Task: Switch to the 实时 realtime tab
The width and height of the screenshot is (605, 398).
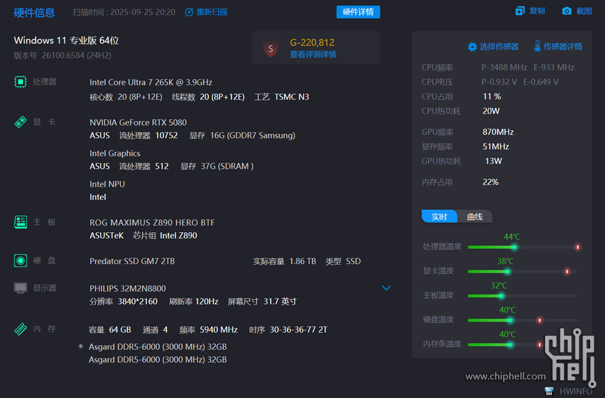Action: point(439,217)
